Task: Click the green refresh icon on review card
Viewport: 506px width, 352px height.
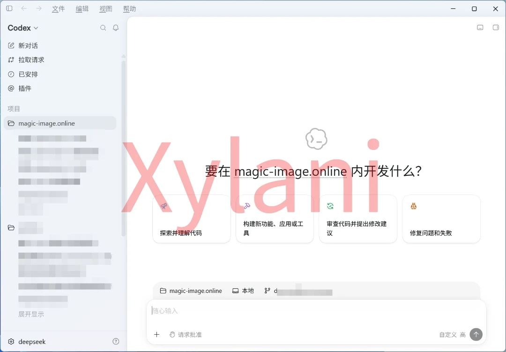Action: tap(330, 206)
